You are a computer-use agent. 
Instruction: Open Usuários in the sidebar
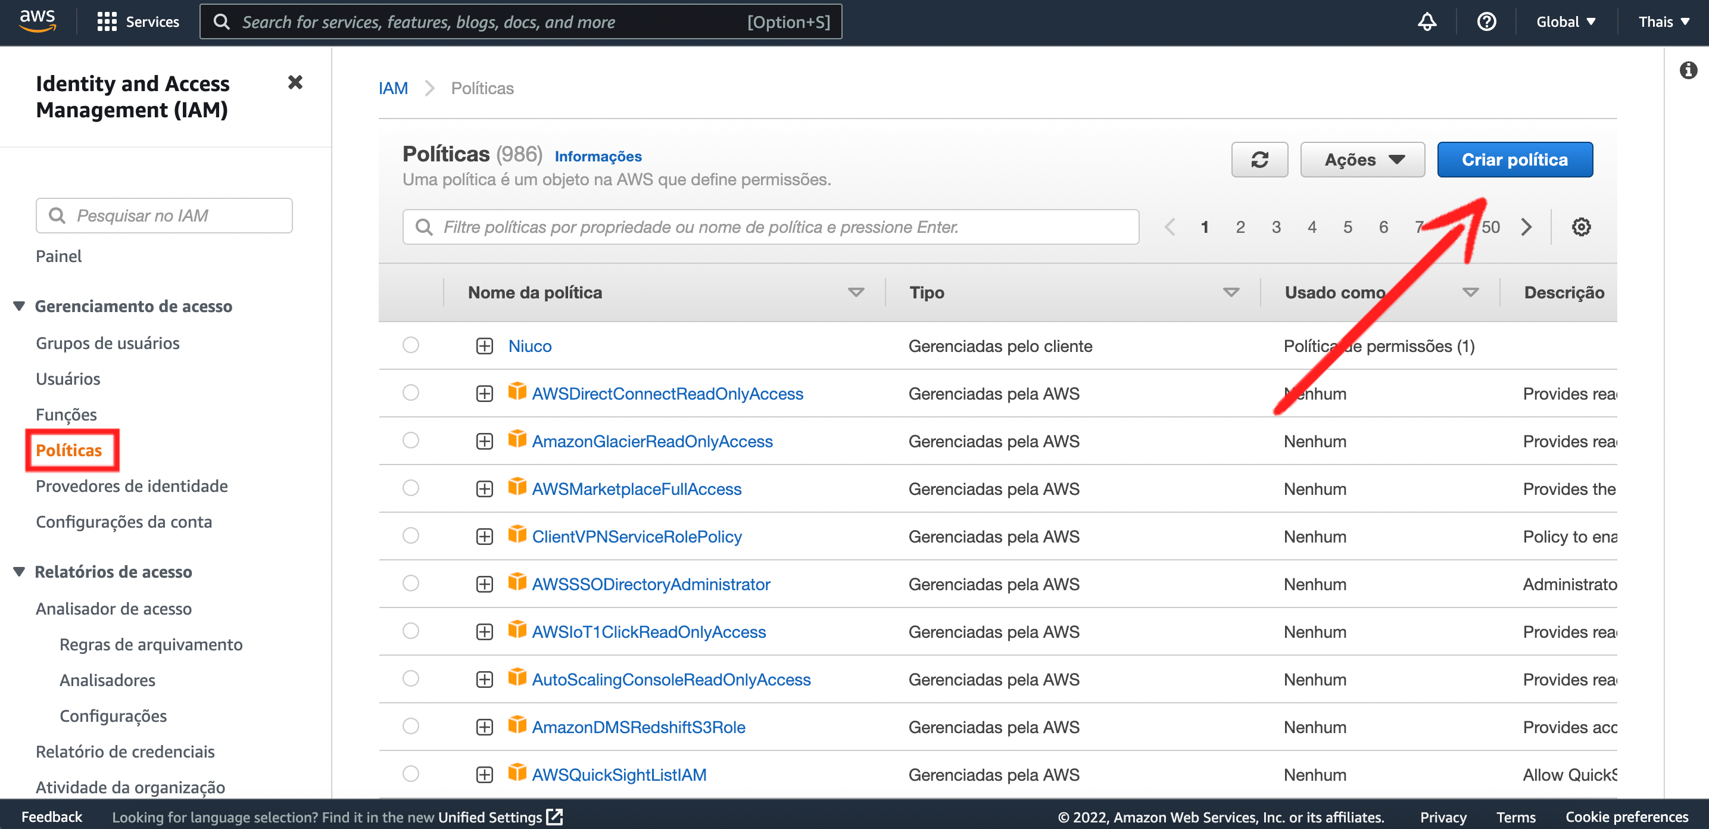(x=68, y=378)
